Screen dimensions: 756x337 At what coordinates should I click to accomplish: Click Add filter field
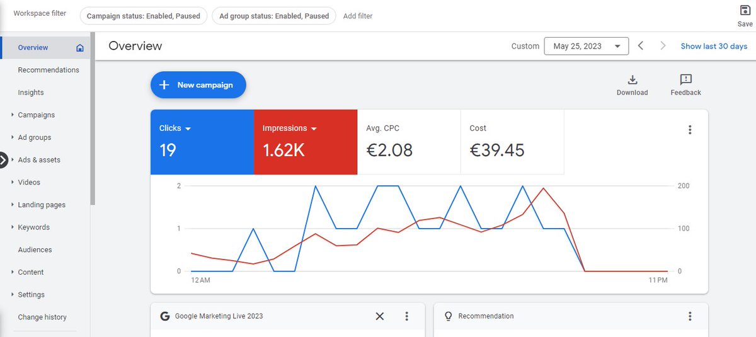pyautogui.click(x=358, y=16)
